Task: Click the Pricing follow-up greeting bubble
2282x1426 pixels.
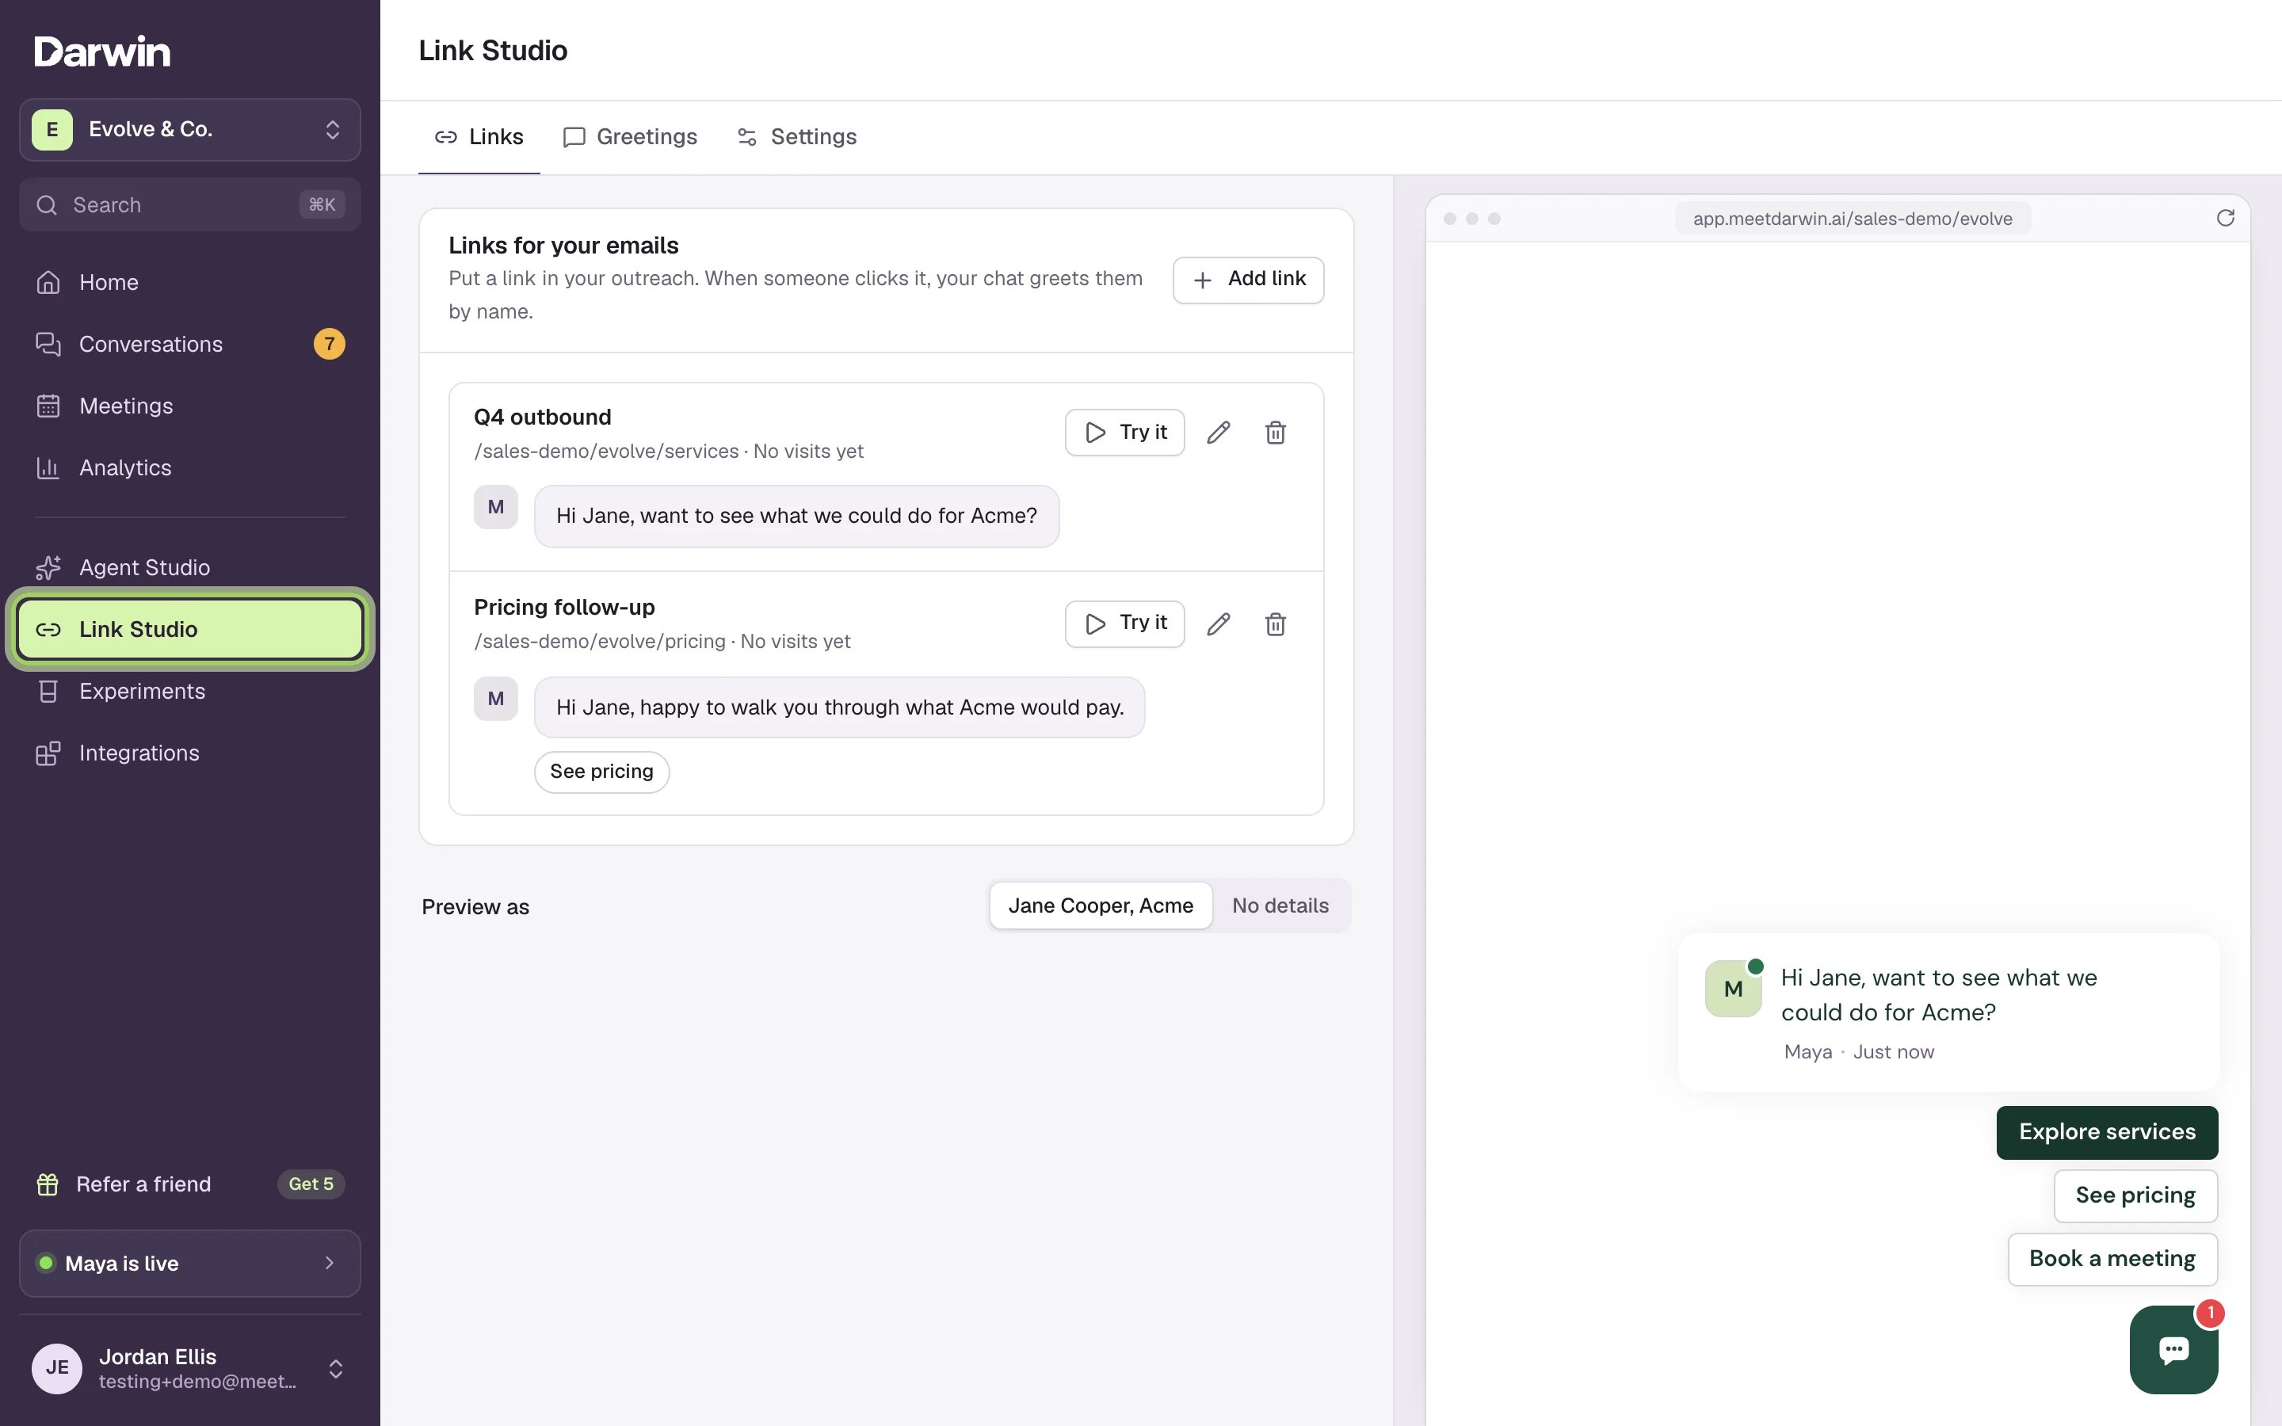Action: click(839, 707)
